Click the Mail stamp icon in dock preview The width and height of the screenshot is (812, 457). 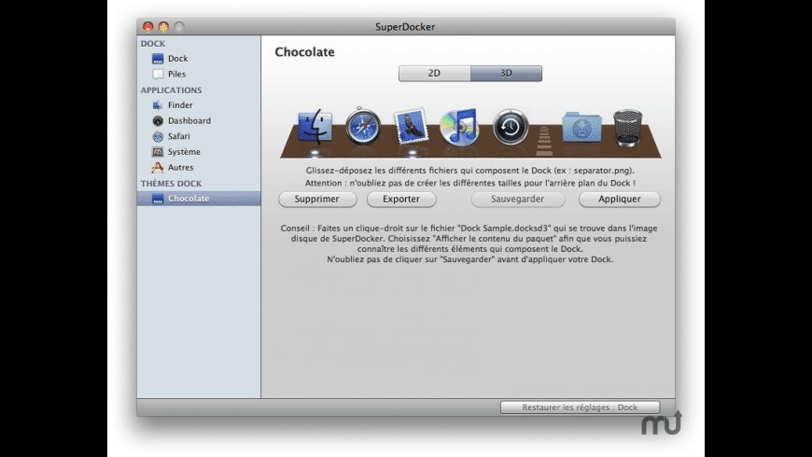(411, 126)
